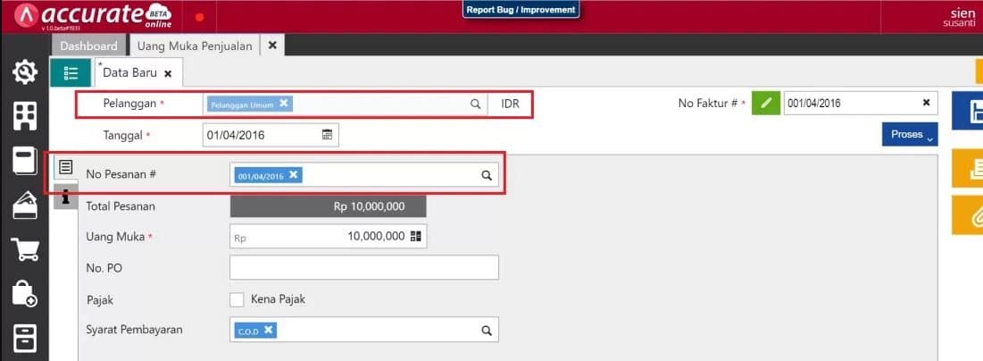Open the company building module icon
Image resolution: width=983 pixels, height=361 pixels.
[x=24, y=115]
